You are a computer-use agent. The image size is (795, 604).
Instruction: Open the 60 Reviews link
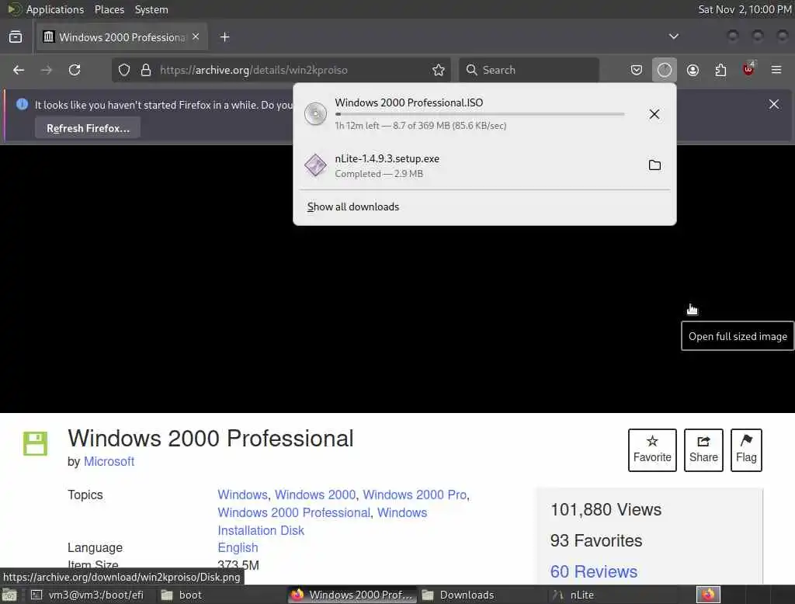coord(594,571)
